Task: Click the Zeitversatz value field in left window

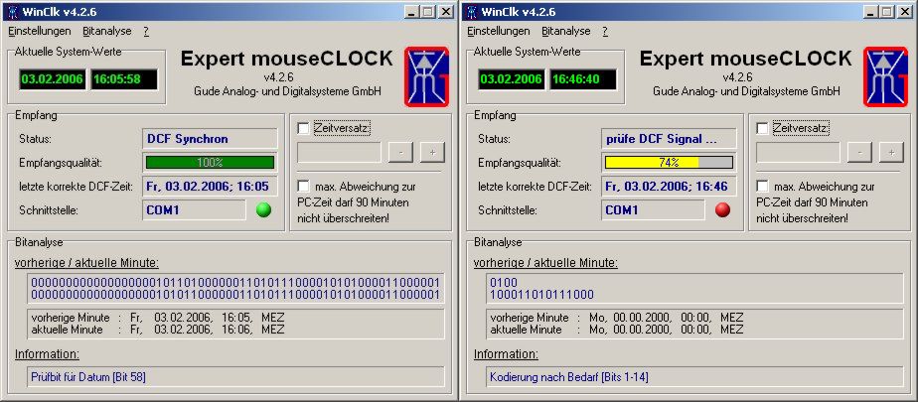Action: [x=340, y=152]
